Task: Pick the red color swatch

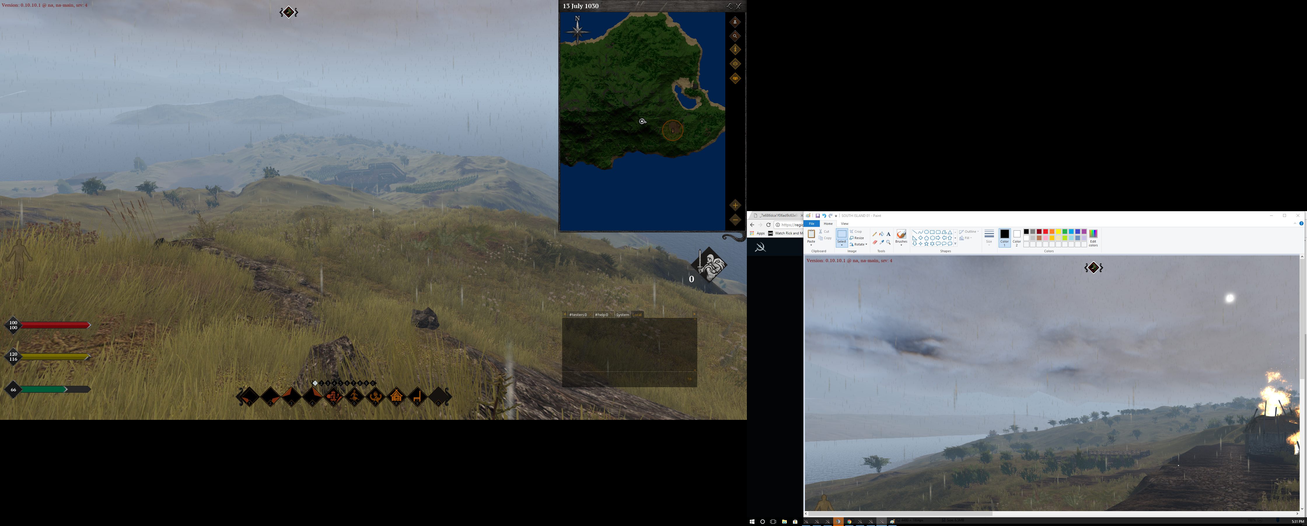Action: [x=1046, y=231]
